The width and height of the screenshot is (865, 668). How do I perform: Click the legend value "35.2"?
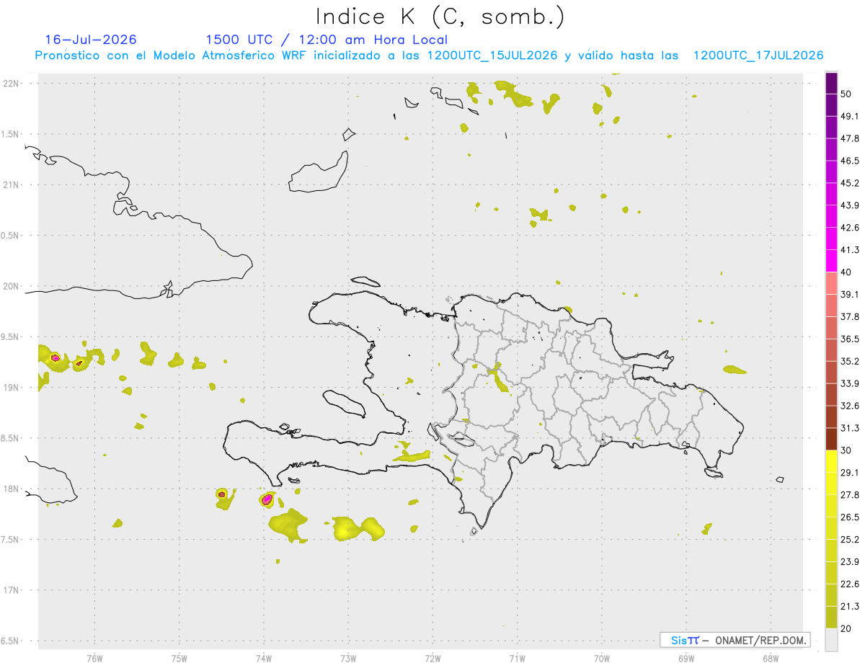(850, 361)
